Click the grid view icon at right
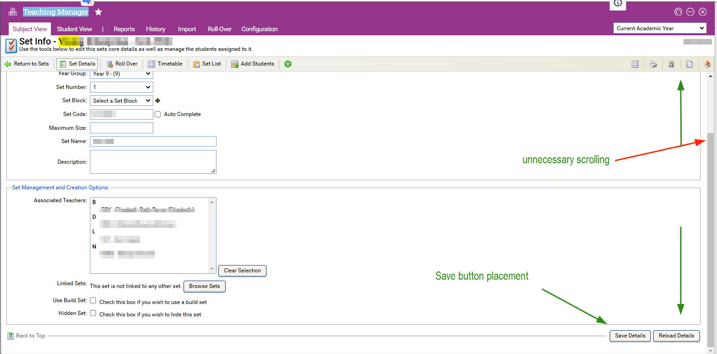The image size is (717, 354). [635, 65]
